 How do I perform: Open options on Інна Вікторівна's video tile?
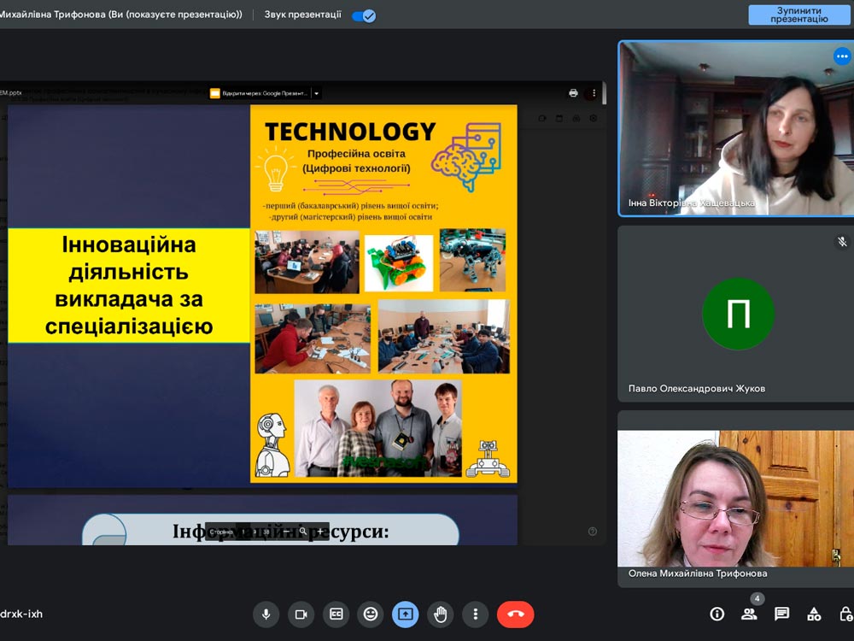click(842, 57)
